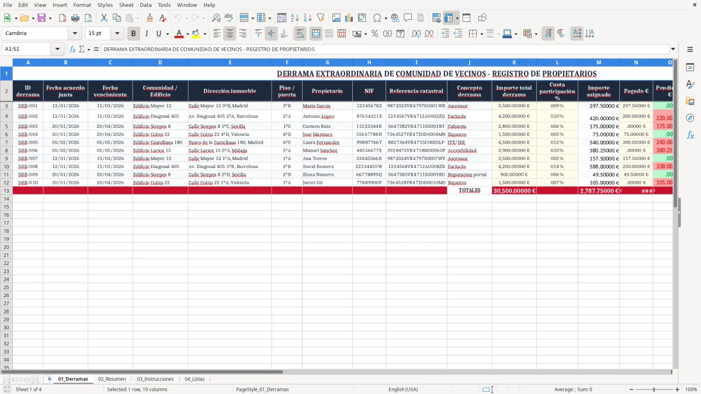Expand Background Color dropdown arrow
This screenshot has width=701, height=394.
point(204,34)
